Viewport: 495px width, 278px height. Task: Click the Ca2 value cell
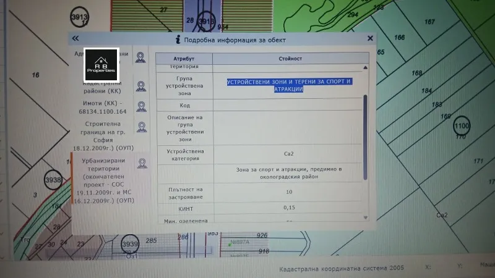pos(288,154)
